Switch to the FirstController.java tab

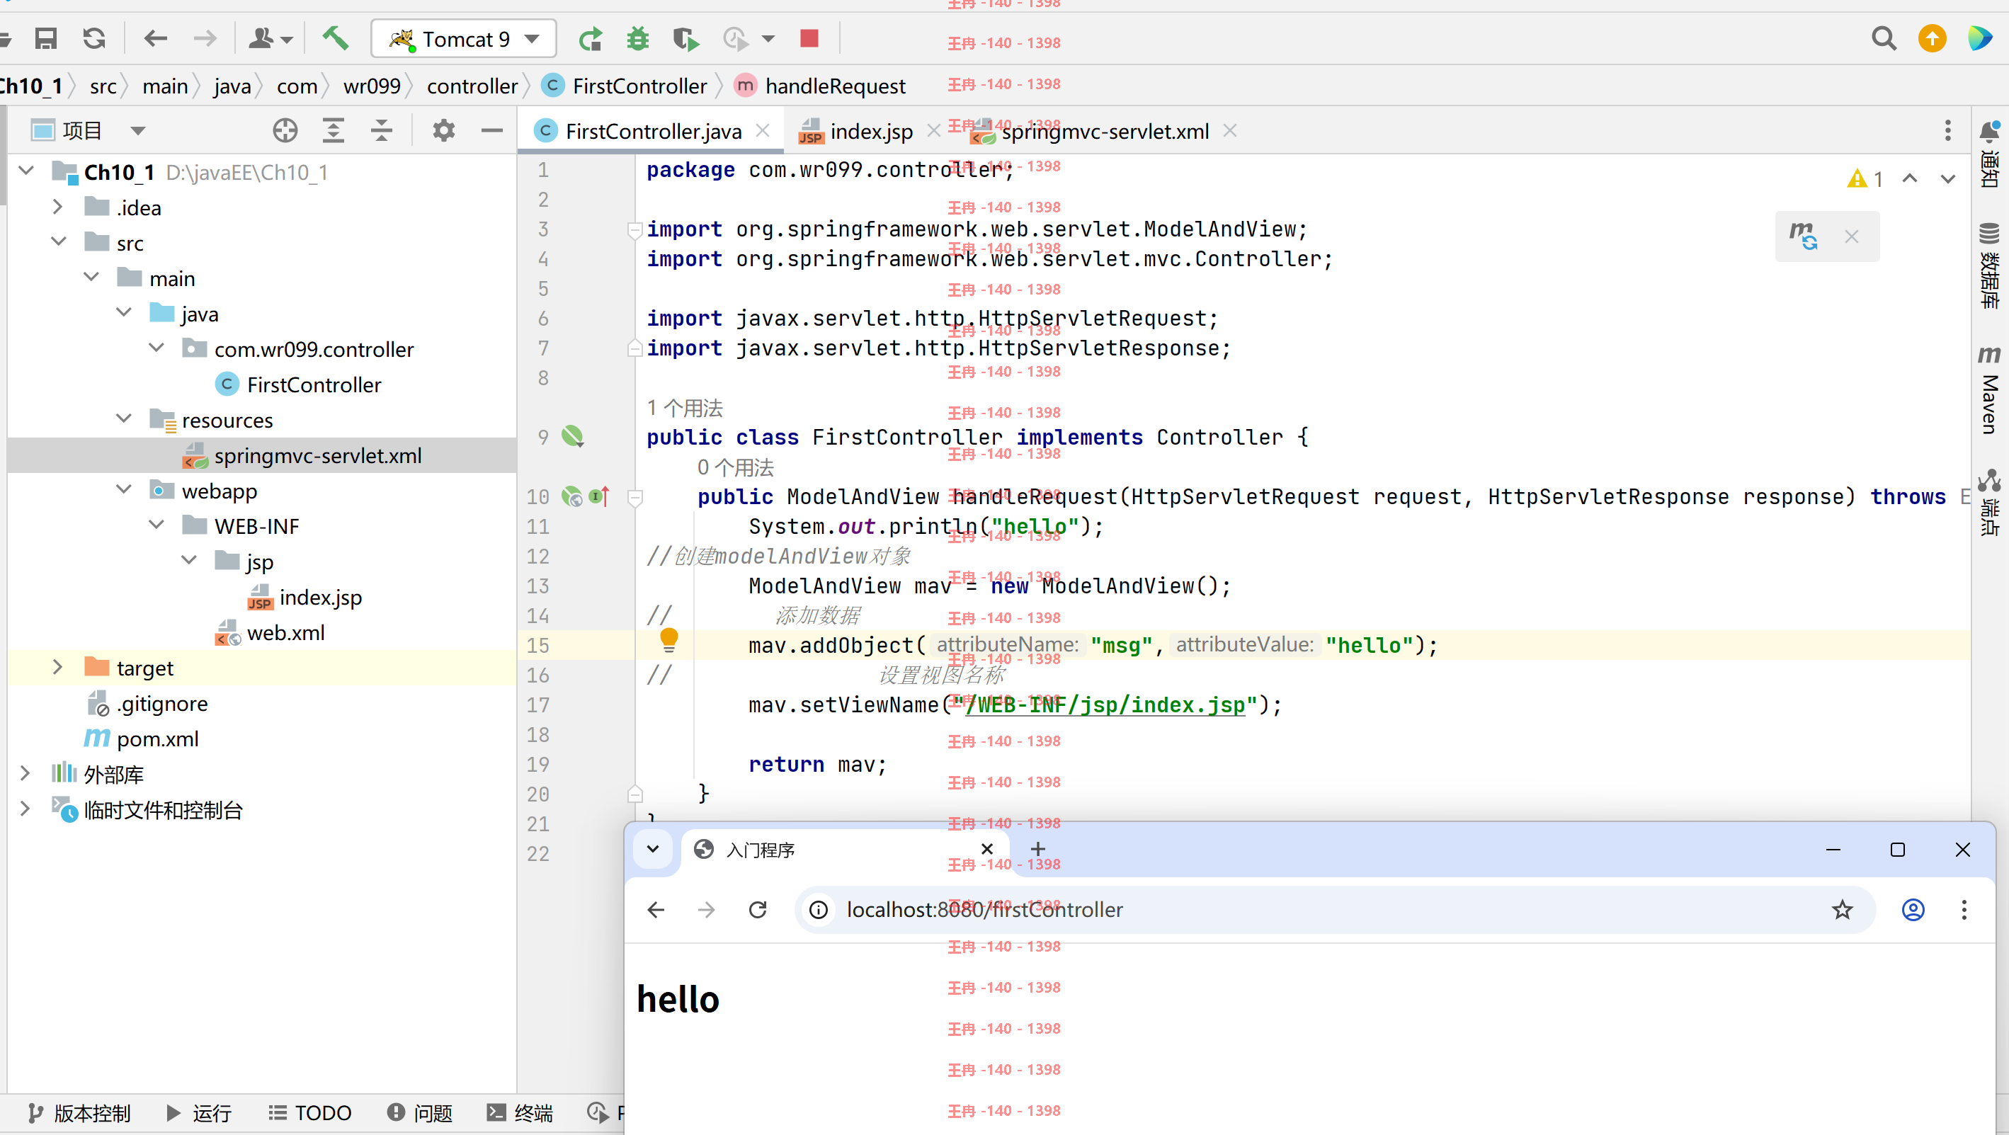point(652,131)
